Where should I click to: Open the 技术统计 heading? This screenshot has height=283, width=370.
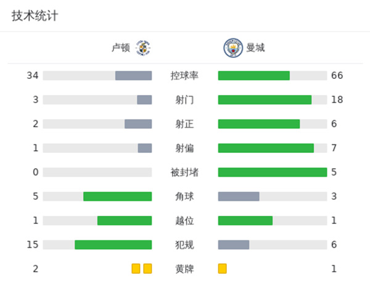tap(35, 16)
